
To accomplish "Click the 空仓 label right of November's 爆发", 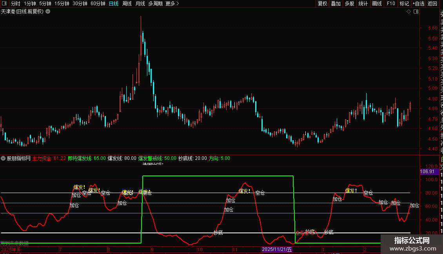I will (x=260, y=193).
